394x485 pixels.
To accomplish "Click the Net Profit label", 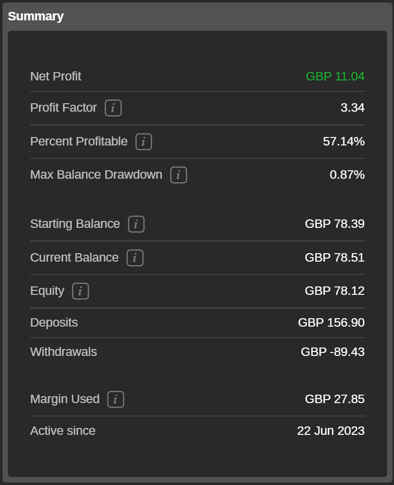I will point(56,76).
